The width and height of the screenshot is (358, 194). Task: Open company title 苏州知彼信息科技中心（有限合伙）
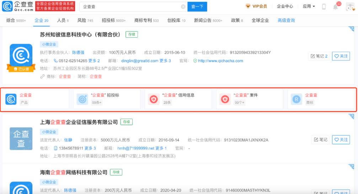pyautogui.click(x=80, y=34)
